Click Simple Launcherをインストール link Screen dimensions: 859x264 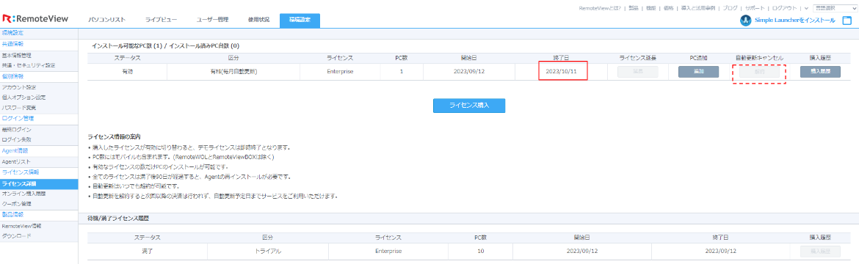(795, 21)
